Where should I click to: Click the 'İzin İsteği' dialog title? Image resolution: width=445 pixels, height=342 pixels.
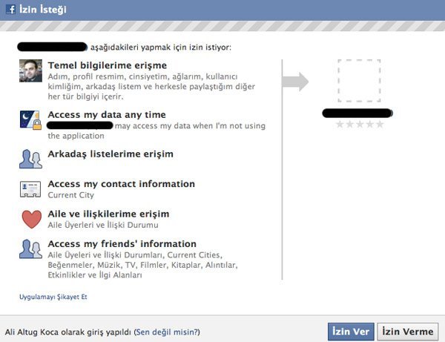point(43,10)
